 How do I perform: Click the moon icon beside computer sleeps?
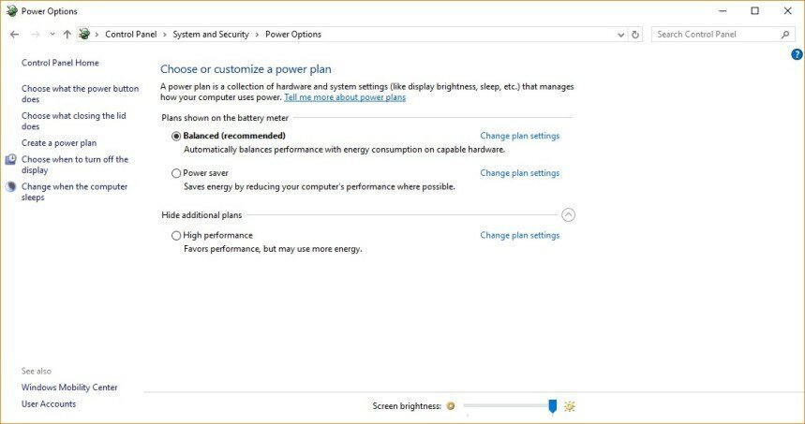[11, 186]
